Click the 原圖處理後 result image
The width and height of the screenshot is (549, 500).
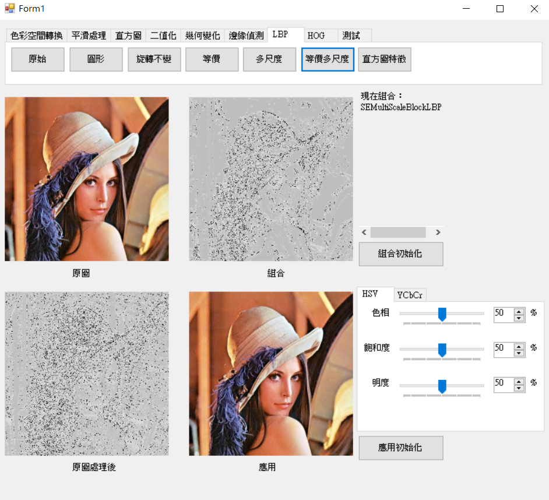[87, 374]
